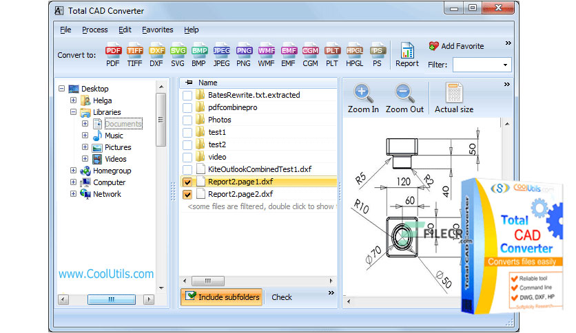Open the Favorites menu

coord(158,30)
